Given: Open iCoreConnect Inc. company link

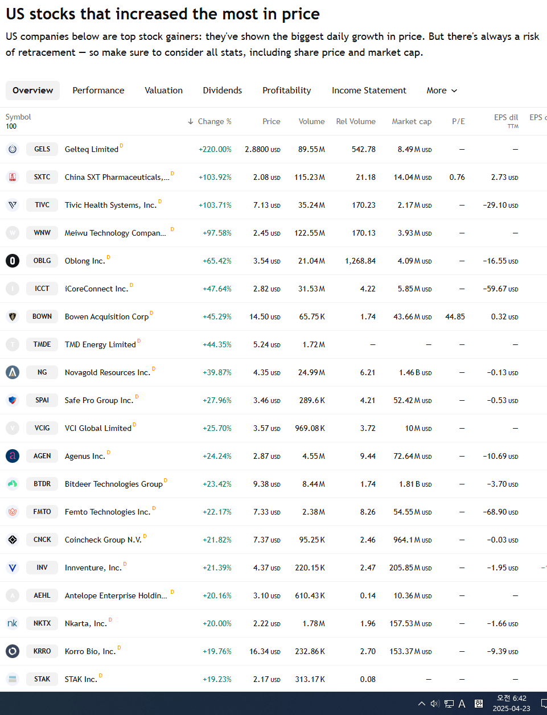Looking at the screenshot, I should coord(96,289).
